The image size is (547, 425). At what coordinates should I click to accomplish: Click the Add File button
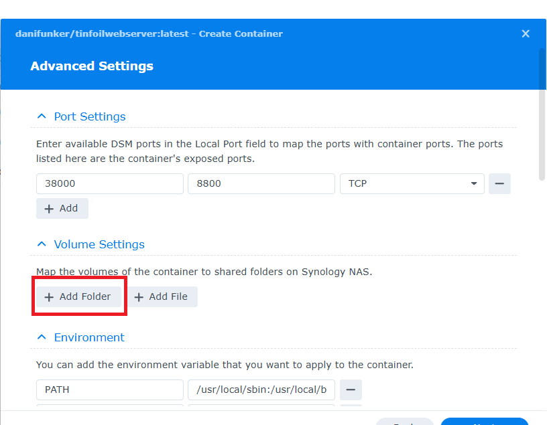coord(162,296)
